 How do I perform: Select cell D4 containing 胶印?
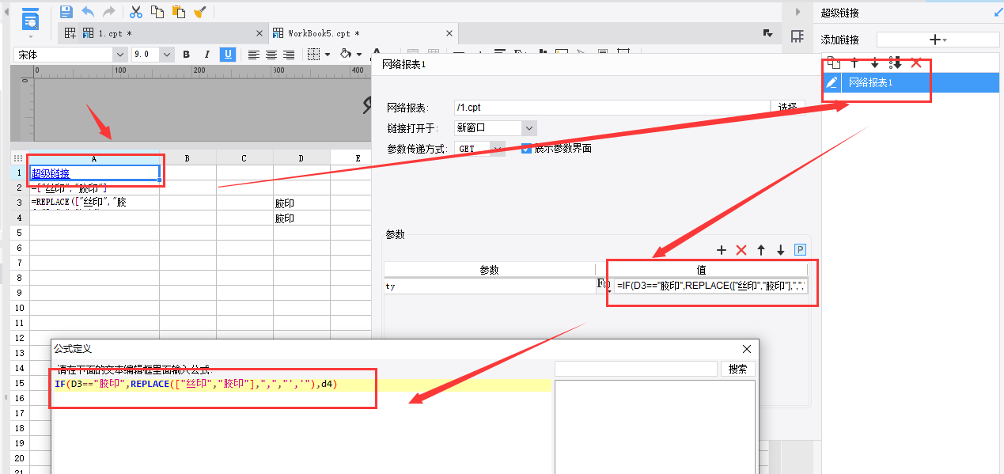pos(301,218)
